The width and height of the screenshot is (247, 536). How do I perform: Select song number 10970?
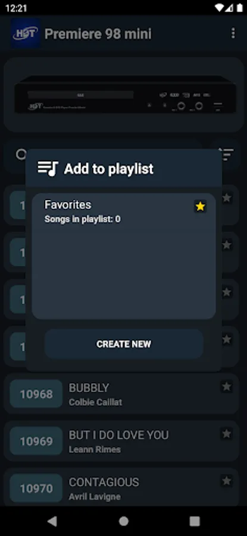point(36,488)
